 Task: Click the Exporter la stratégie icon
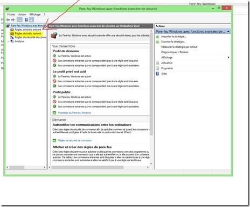(157, 42)
